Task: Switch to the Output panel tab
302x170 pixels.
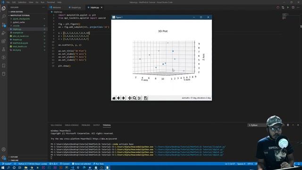Action: (x=96, y=125)
